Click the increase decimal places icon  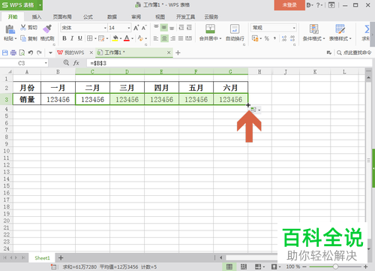click(284, 38)
